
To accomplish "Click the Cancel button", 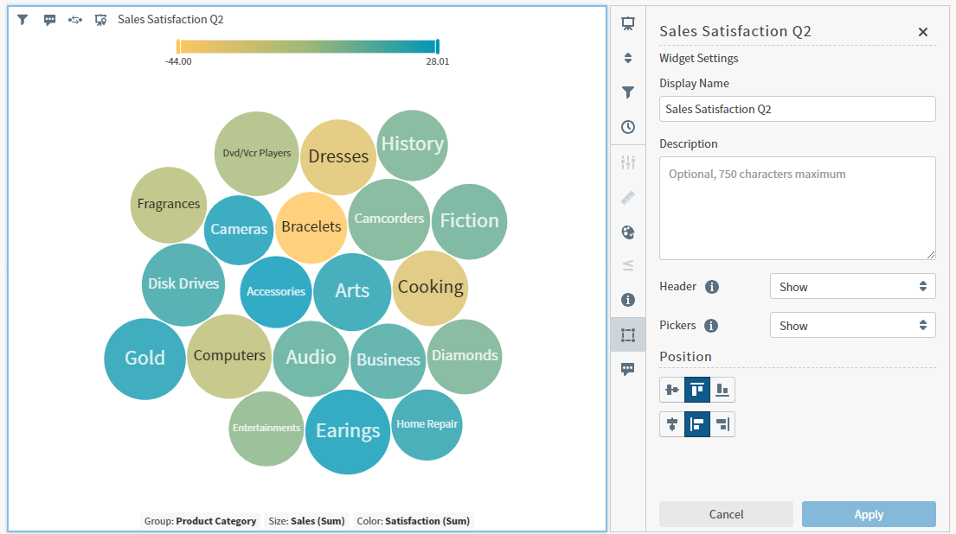I will click(x=726, y=514).
